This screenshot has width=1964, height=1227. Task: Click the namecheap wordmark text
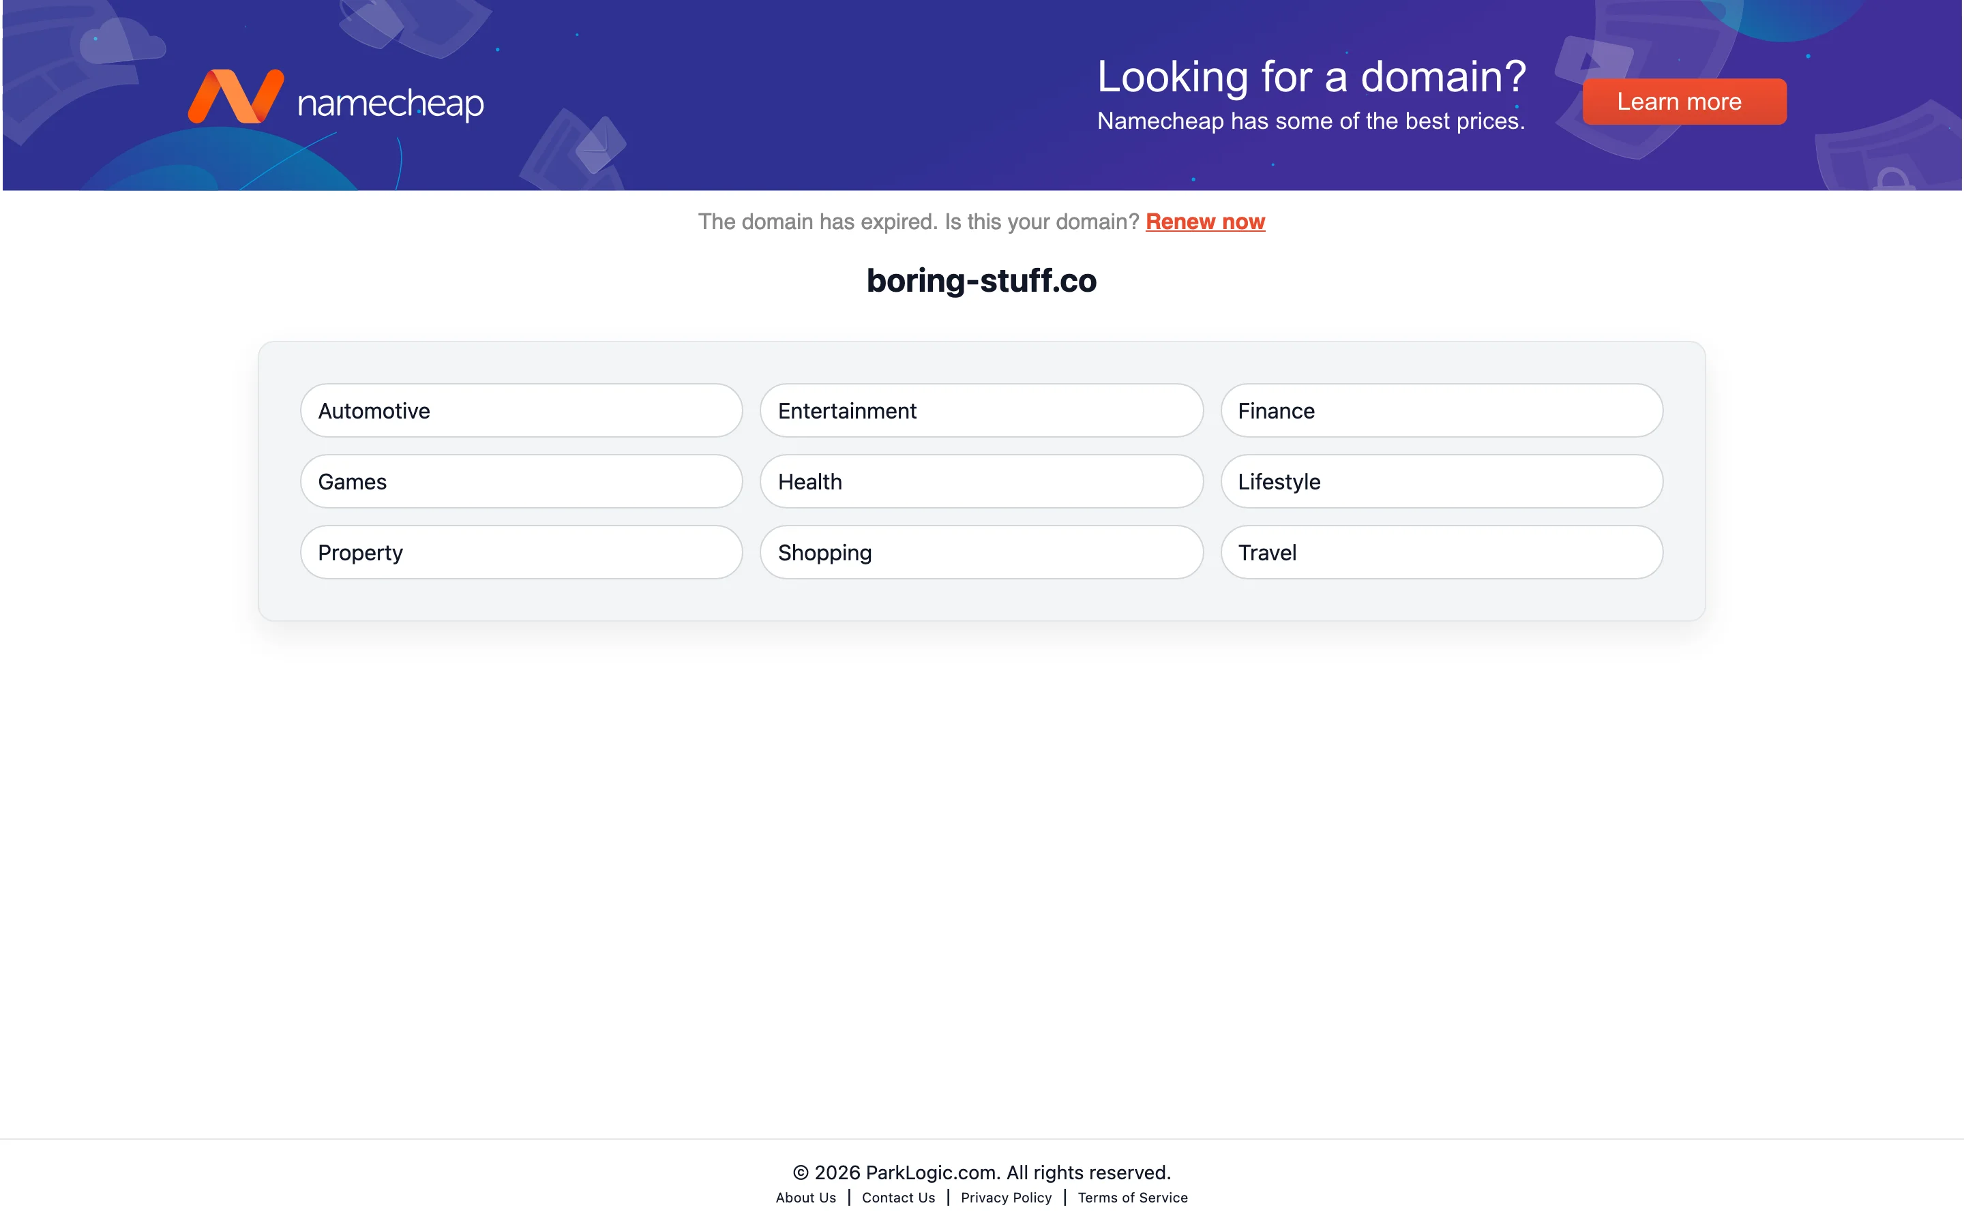coord(390,103)
